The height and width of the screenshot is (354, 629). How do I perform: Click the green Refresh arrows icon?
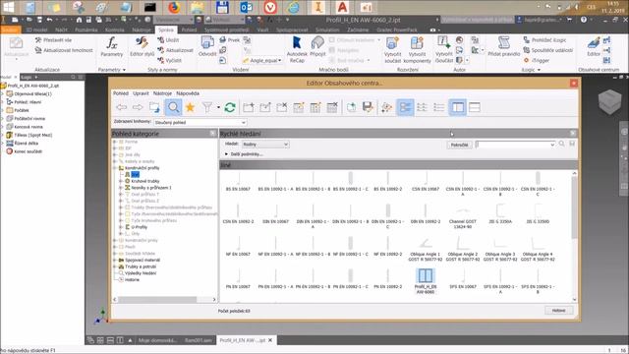click(230, 107)
